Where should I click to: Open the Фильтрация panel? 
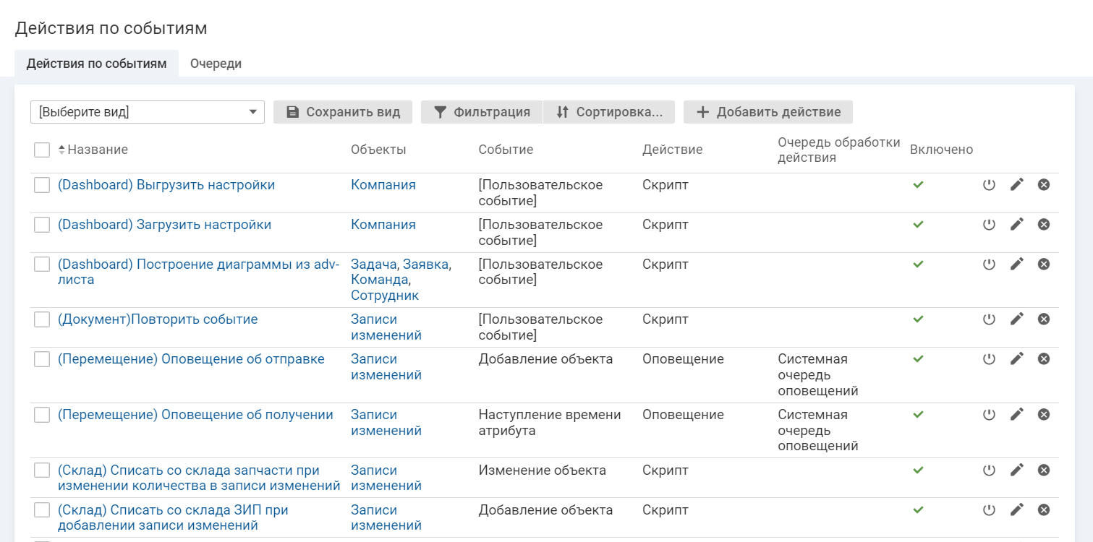[482, 112]
